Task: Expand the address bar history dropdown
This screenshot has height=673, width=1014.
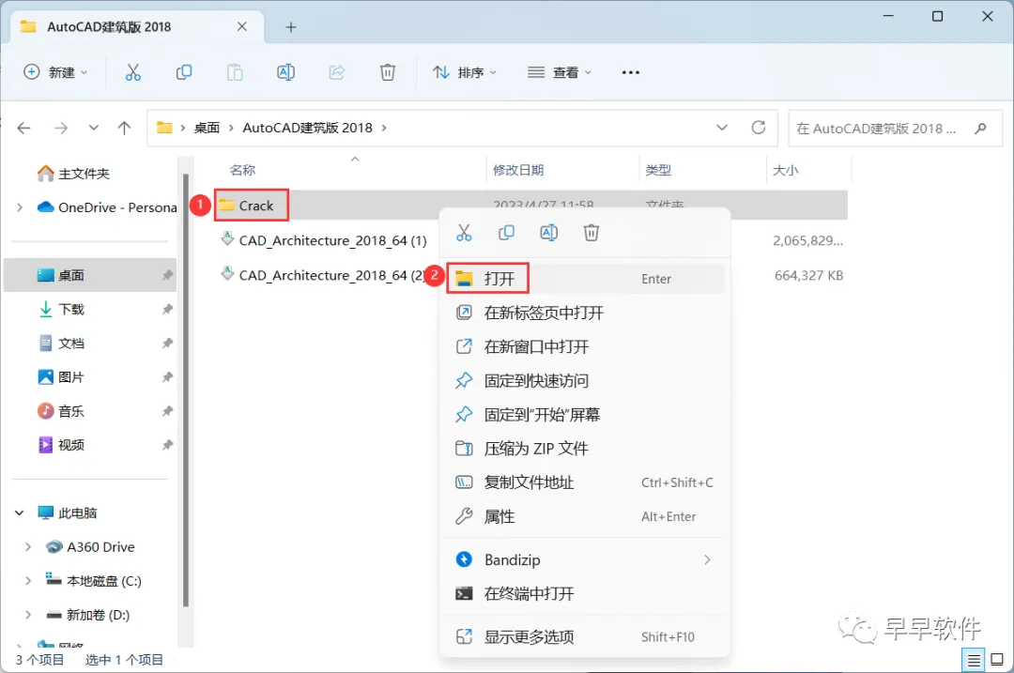Action: [x=722, y=128]
